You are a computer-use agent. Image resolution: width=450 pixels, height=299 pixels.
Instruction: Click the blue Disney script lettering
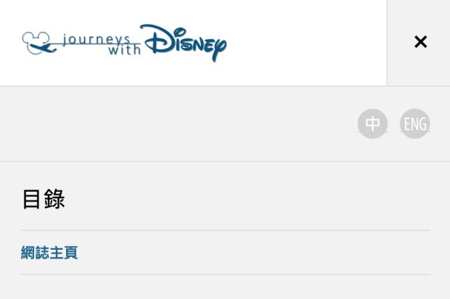click(184, 42)
